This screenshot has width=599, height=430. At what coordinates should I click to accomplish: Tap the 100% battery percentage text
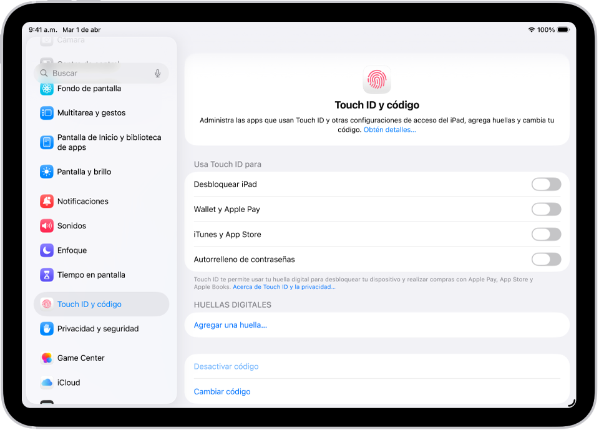[546, 30]
